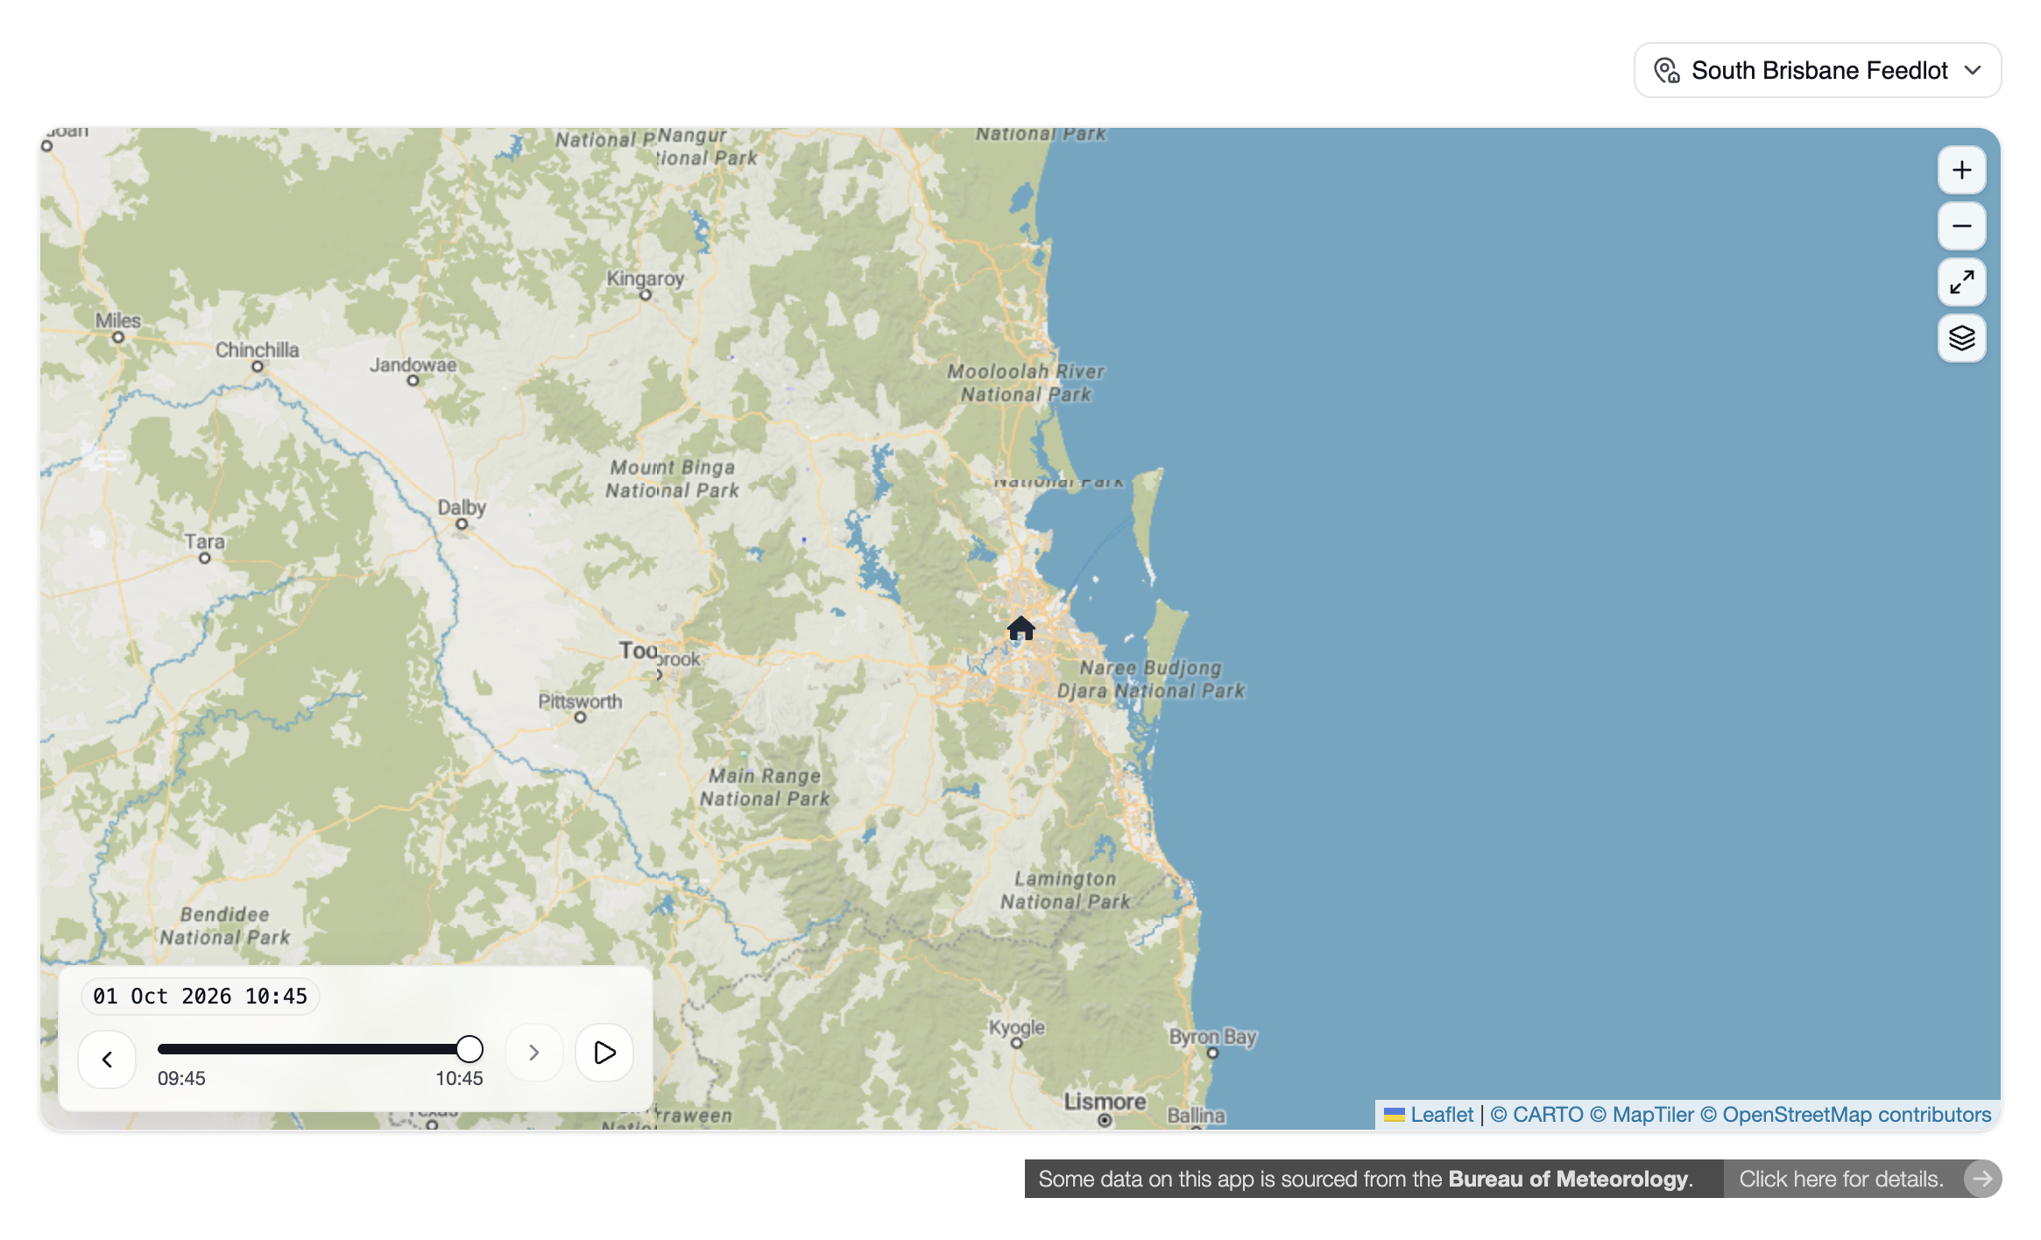Click the Jandowae town label
The width and height of the screenshot is (2041, 1240).
[413, 365]
